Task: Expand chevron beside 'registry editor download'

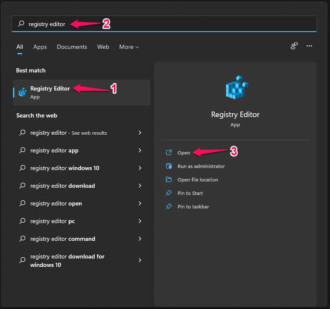Action: pos(140,186)
